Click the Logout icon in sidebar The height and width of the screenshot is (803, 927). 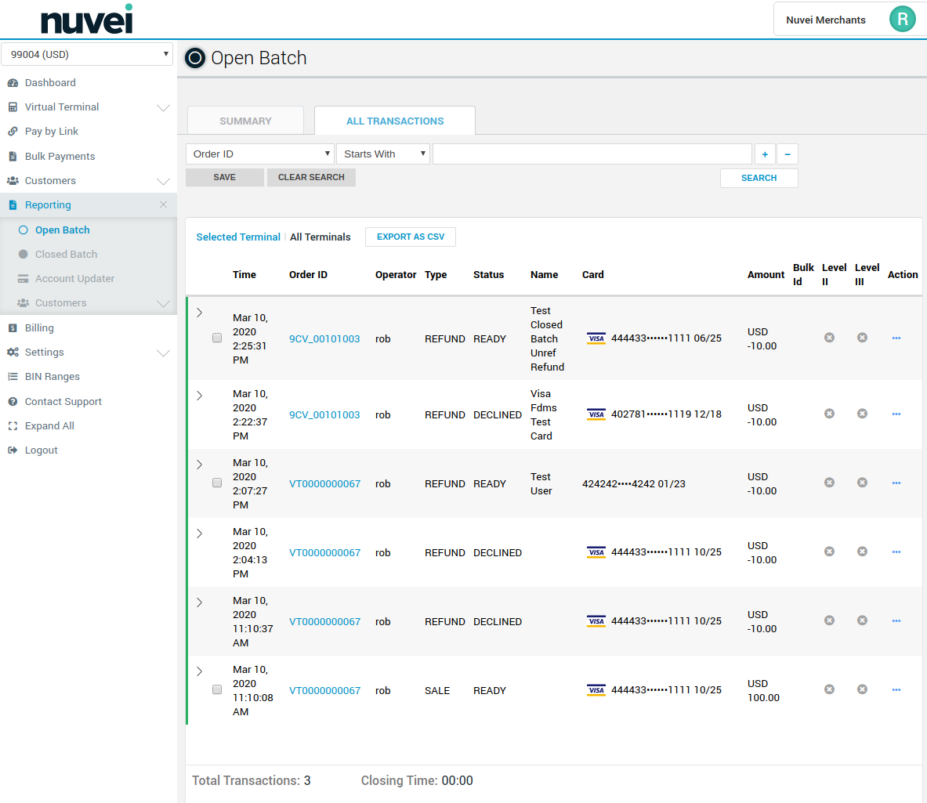point(13,450)
